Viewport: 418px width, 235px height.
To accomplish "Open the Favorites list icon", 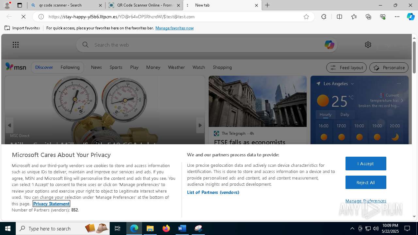I will click(x=354, y=17).
